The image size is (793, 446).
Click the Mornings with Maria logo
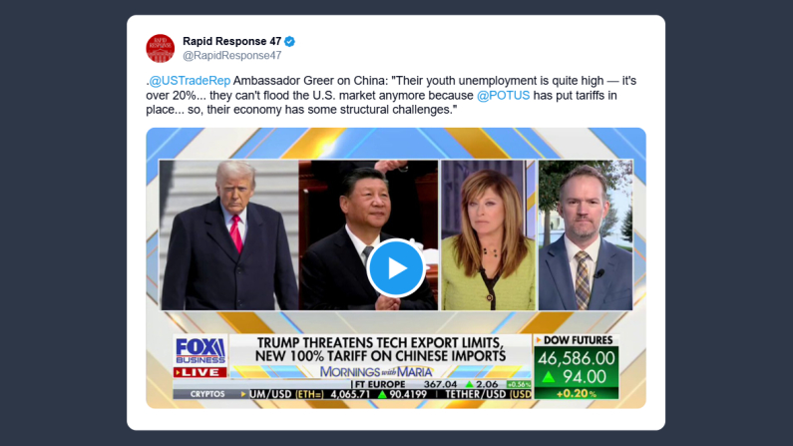click(x=376, y=371)
